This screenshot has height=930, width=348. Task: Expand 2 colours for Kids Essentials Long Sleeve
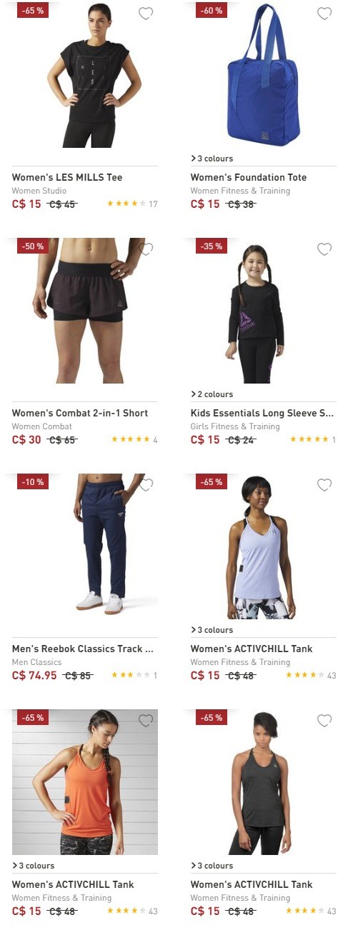point(212,394)
